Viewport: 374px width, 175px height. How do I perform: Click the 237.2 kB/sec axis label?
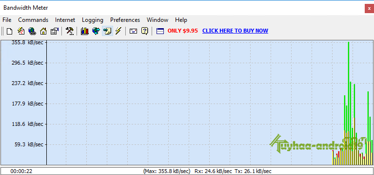[28, 84]
